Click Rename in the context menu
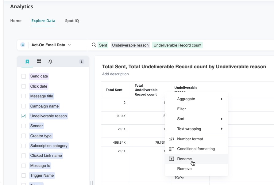The height and width of the screenshot is (185, 274). (196, 159)
